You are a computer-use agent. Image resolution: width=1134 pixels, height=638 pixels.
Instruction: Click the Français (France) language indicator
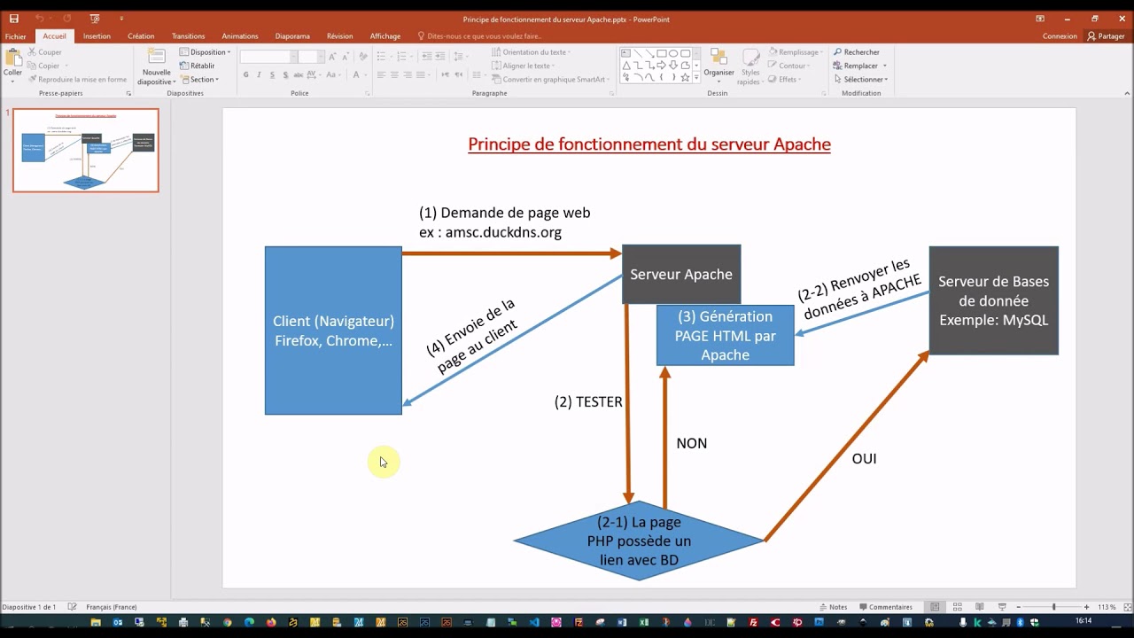pos(111,607)
